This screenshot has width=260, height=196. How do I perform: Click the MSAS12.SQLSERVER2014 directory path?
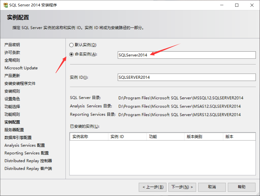[179, 106]
